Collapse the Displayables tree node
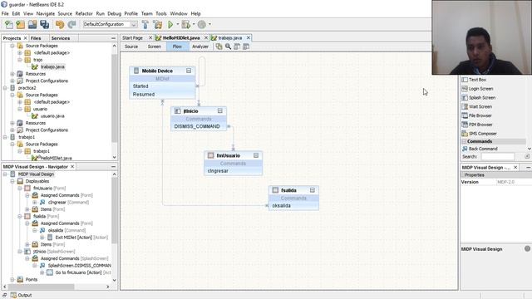The height and width of the screenshot is (299, 532). pyautogui.click(x=12, y=181)
